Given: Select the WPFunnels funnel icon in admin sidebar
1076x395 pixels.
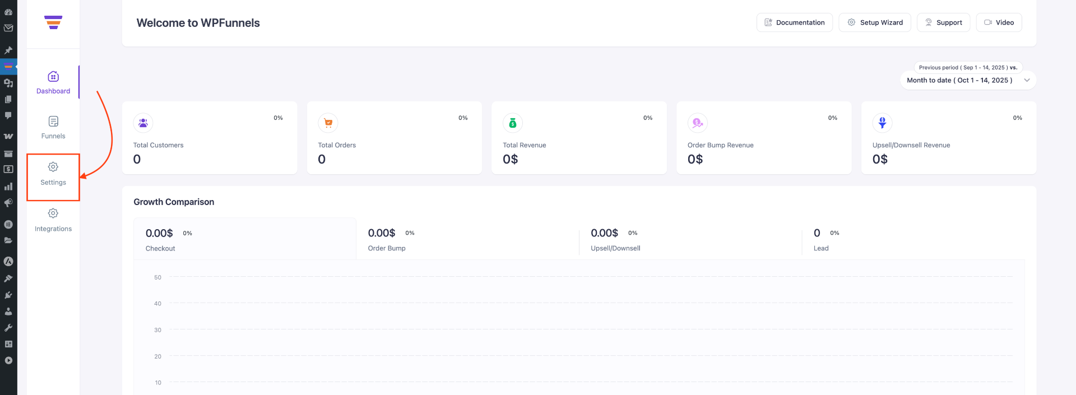Looking at the screenshot, I should pyautogui.click(x=8, y=66).
